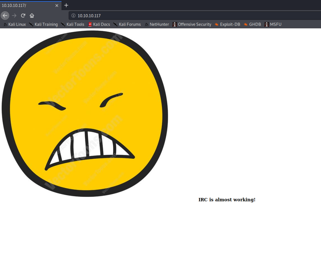Open the MSFU bookmark

pos(273,25)
